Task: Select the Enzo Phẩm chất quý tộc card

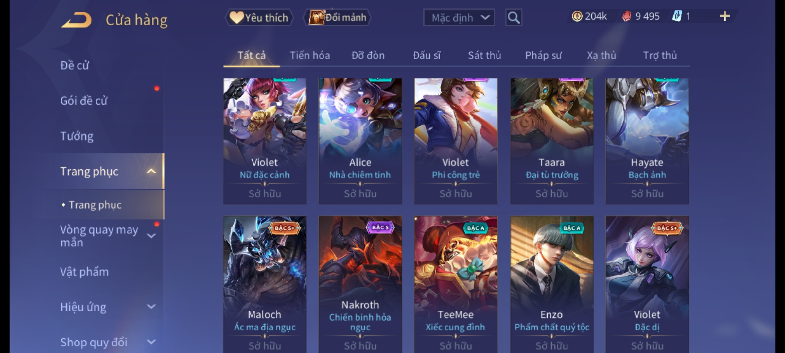Action: [x=552, y=284]
